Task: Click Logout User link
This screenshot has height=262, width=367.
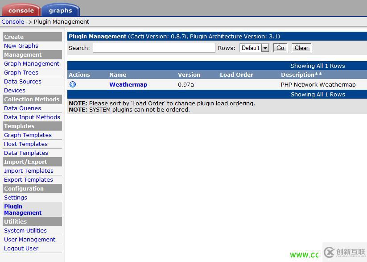Action: point(21,248)
